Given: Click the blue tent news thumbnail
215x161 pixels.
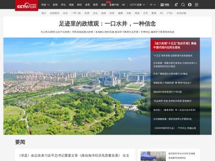Looking at the screenshot, I should click(x=153, y=156).
